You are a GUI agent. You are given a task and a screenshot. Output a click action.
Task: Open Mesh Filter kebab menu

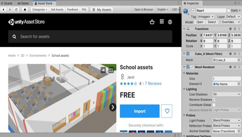click(x=239, y=54)
